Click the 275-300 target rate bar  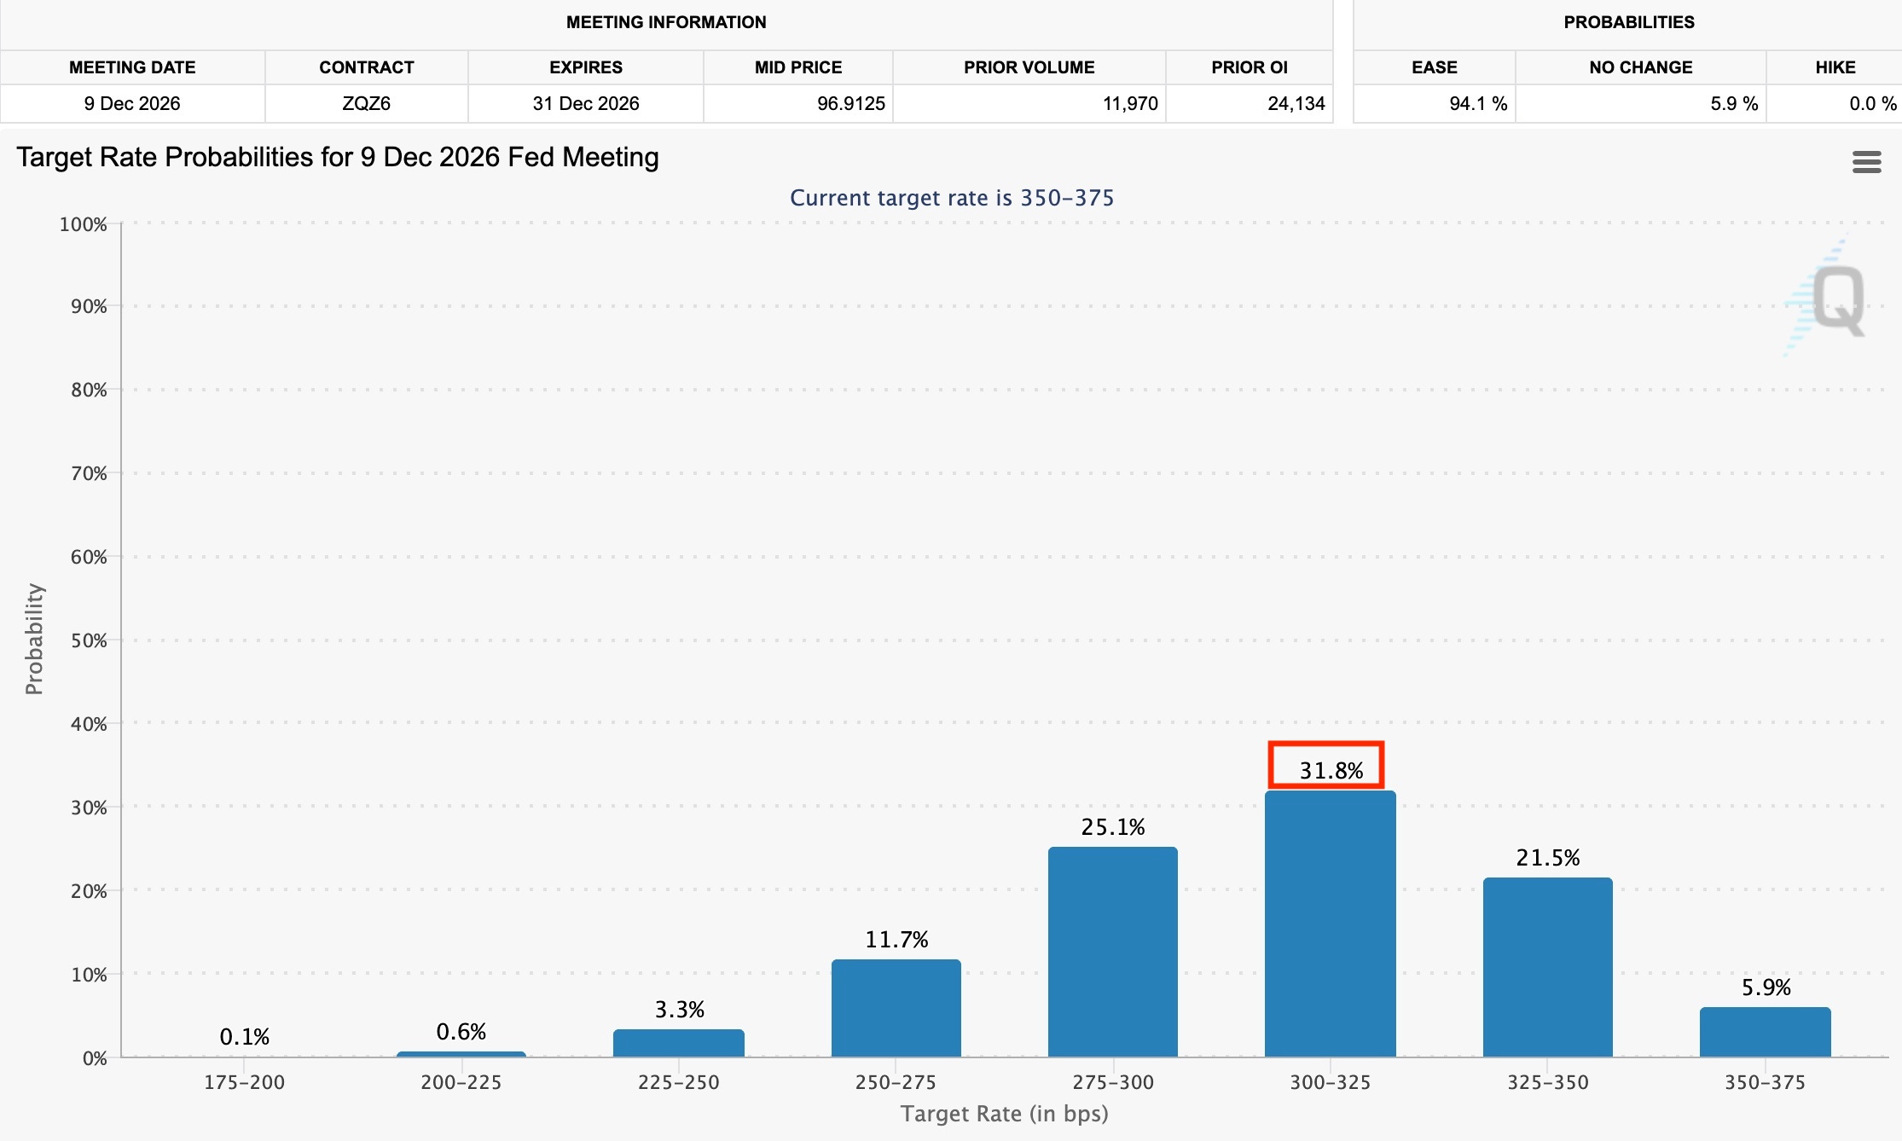(x=1112, y=951)
